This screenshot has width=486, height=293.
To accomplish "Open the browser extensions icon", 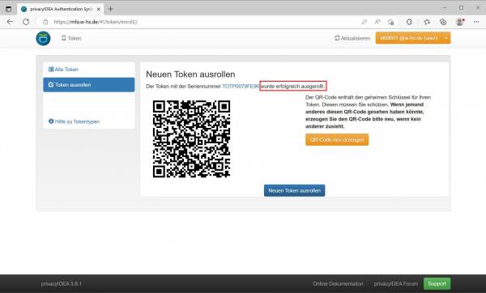I will pos(409,22).
